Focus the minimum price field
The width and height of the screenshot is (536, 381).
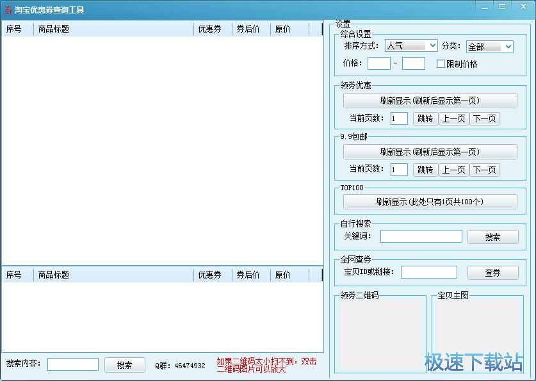pos(378,63)
